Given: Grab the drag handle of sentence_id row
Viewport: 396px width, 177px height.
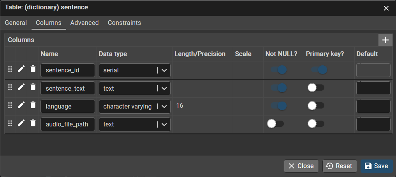Looking at the screenshot, I should [x=10, y=69].
